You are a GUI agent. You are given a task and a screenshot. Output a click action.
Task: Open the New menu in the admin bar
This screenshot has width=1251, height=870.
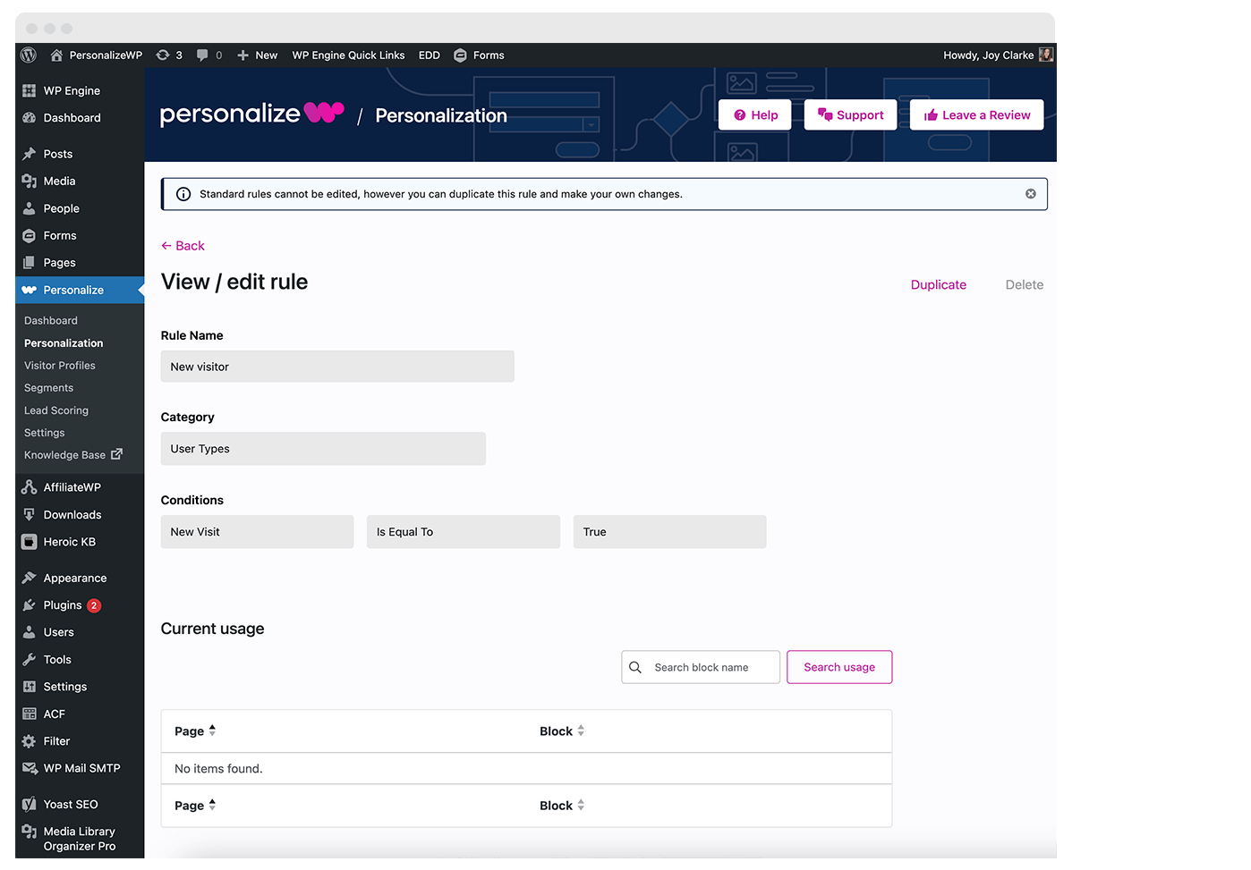coord(257,55)
